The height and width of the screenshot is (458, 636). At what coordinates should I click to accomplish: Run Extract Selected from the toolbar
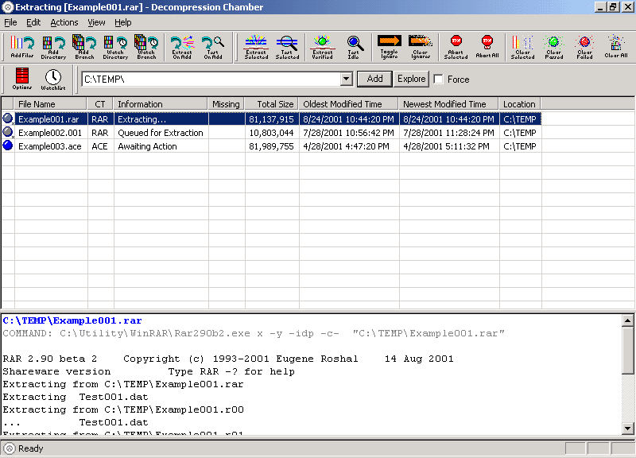256,47
